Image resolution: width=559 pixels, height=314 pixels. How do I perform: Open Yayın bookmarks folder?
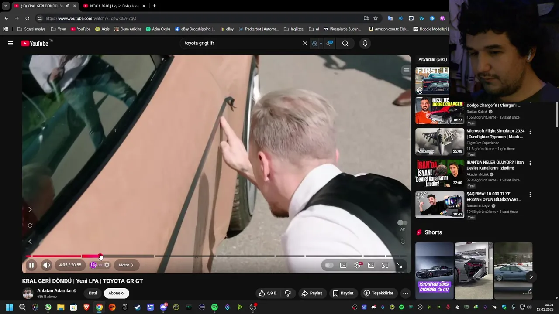(58, 29)
